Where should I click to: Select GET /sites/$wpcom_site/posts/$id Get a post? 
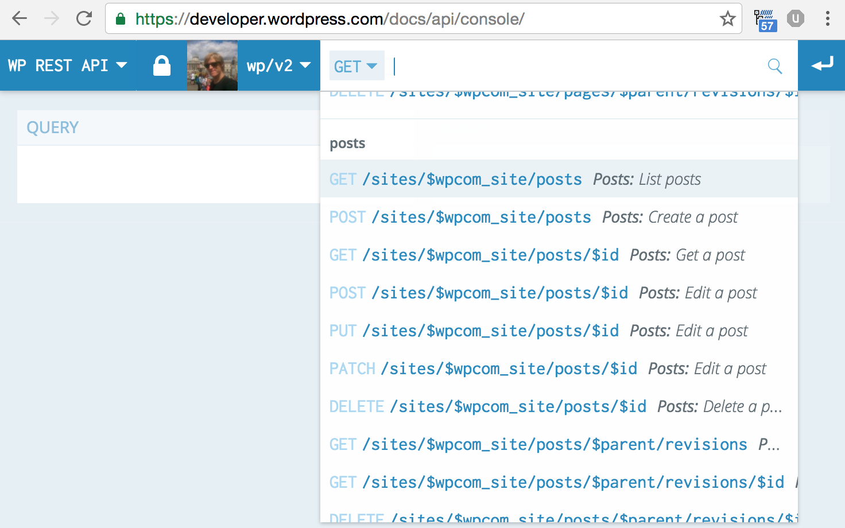(559, 255)
